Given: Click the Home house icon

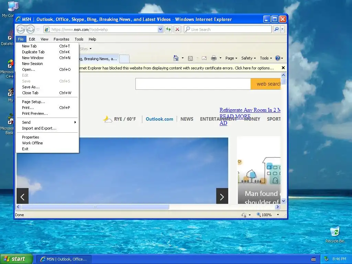Looking at the screenshot, I should click(176, 58).
